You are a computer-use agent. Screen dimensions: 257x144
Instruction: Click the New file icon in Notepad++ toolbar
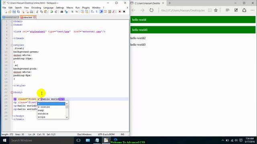pyautogui.click(x=6, y=12)
